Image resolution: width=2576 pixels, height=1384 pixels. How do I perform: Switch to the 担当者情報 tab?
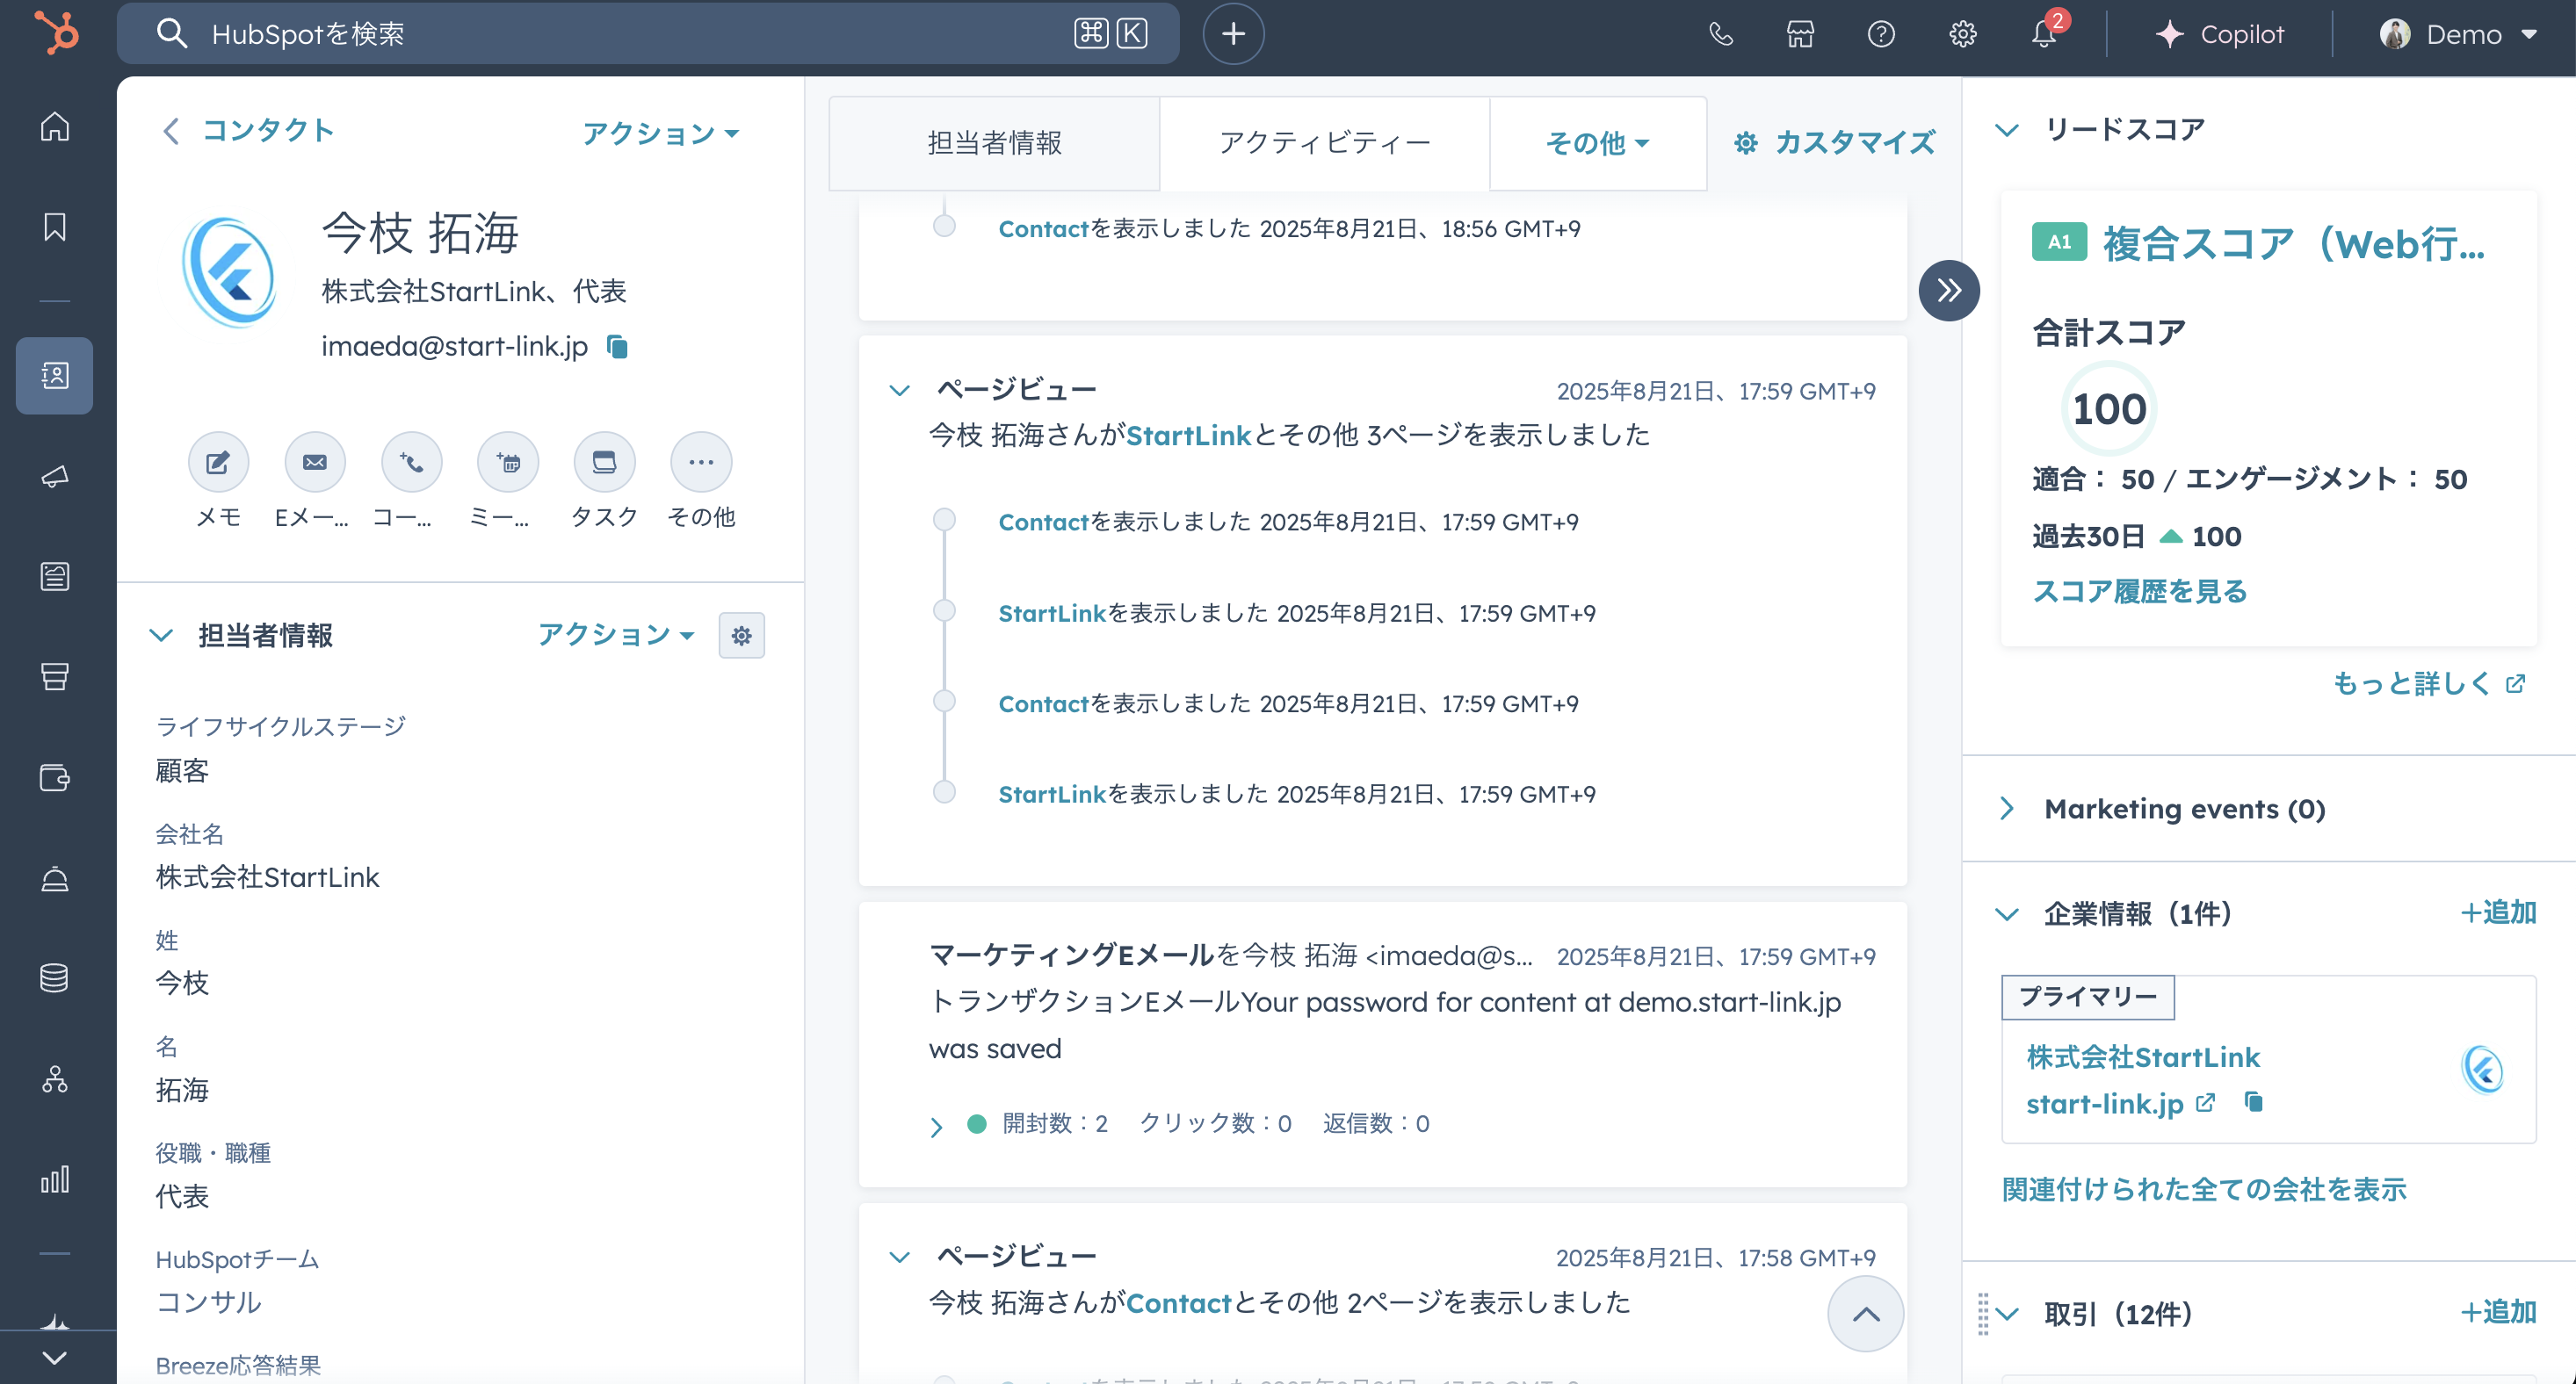coord(994,143)
